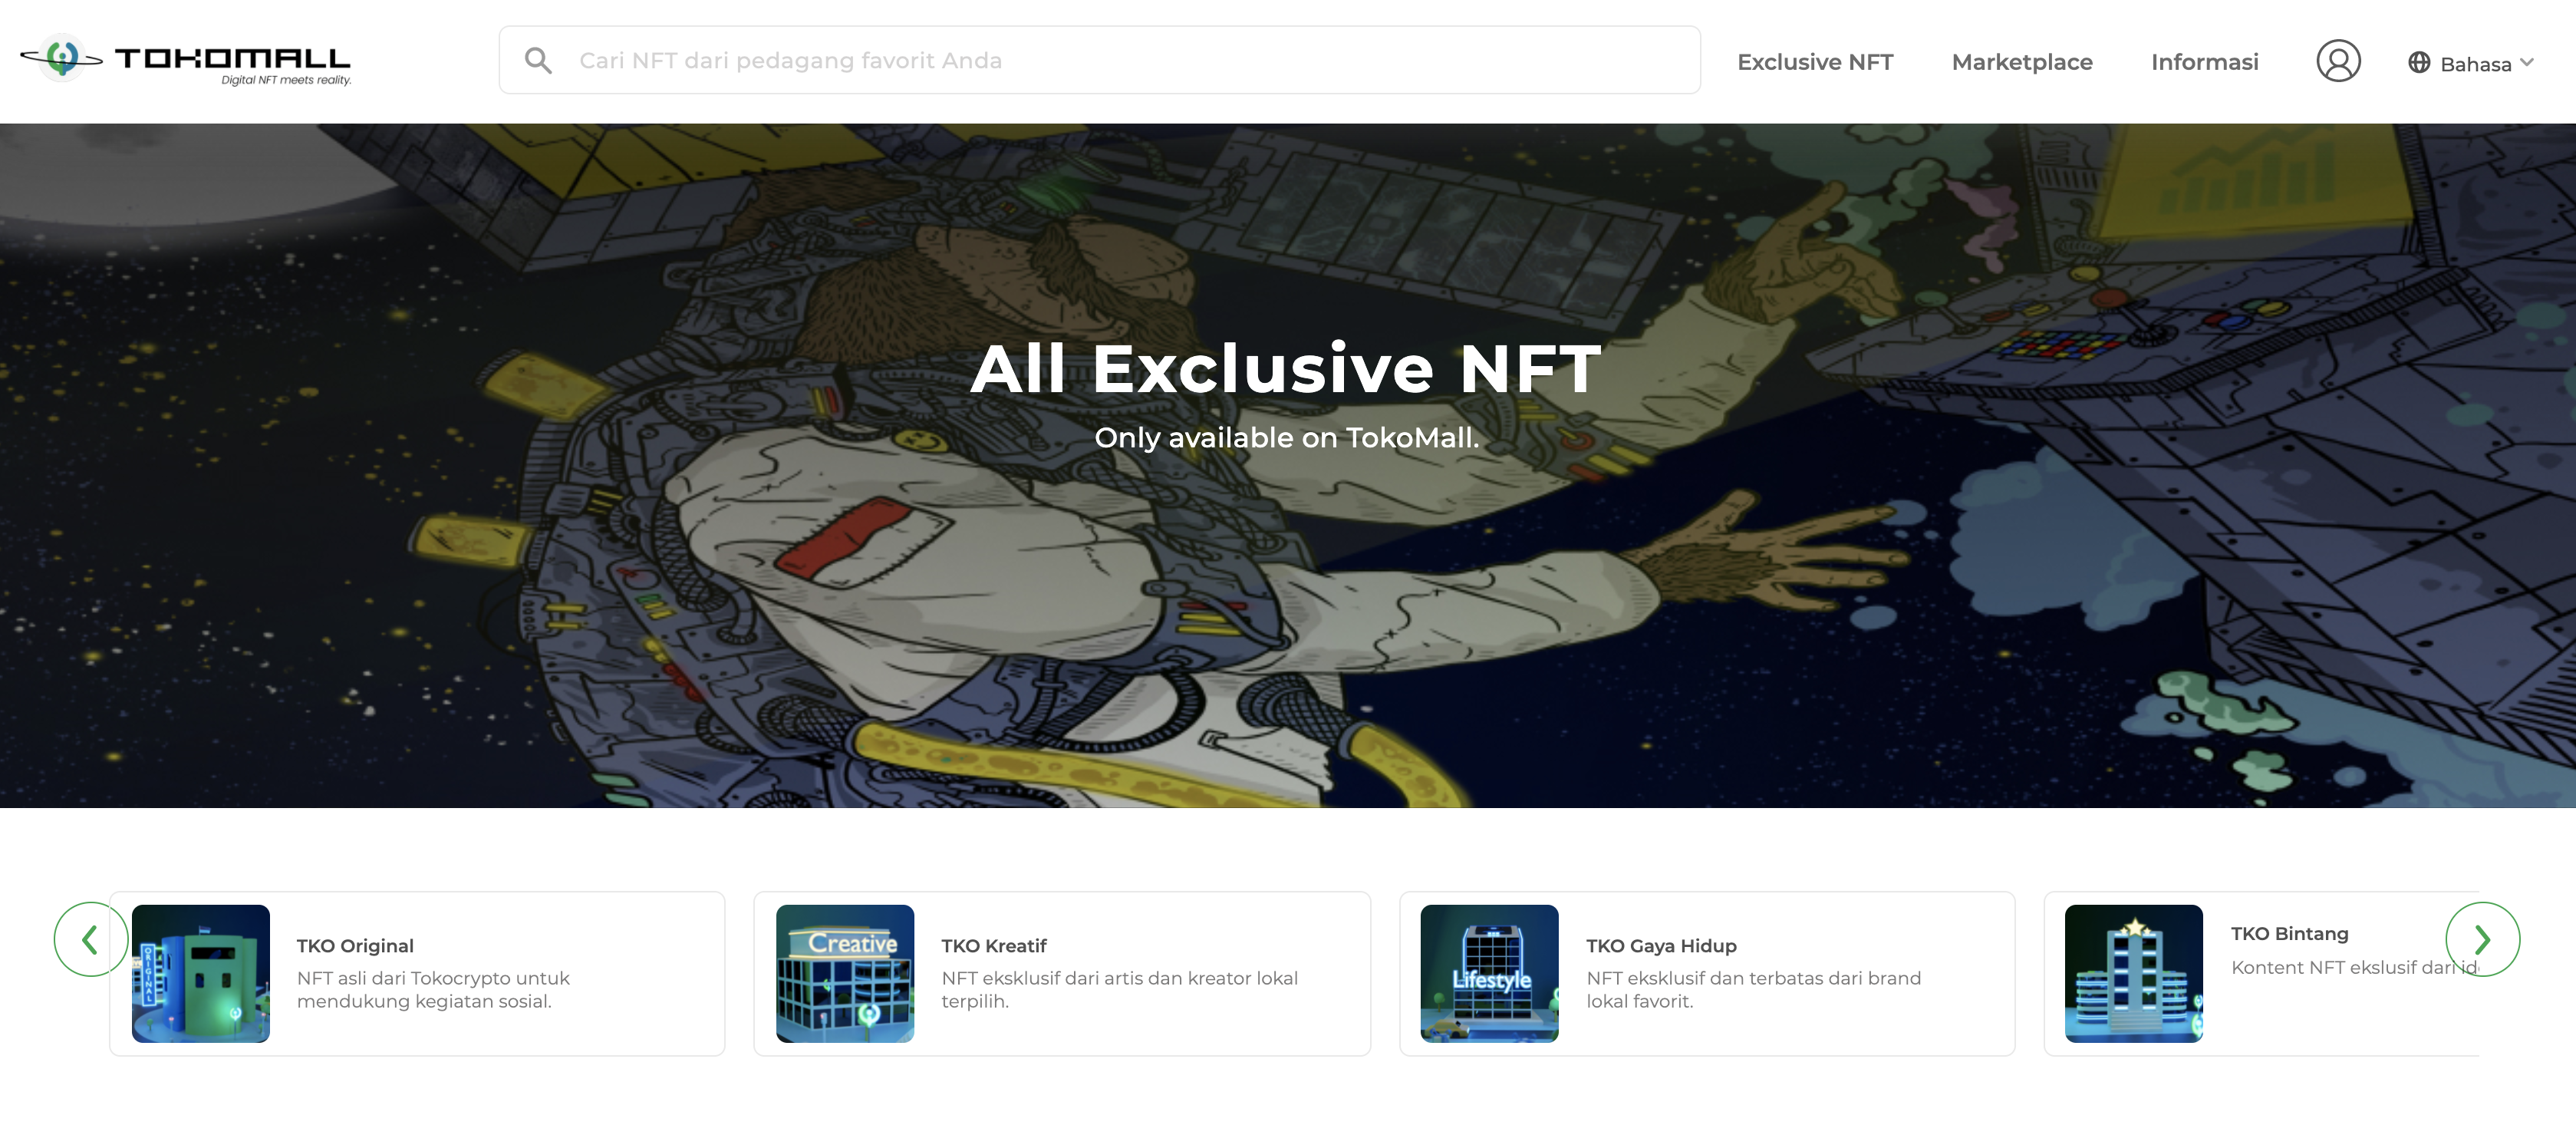The height and width of the screenshot is (1125, 2576).
Task: Navigate to Marketplace
Action: pyautogui.click(x=2021, y=62)
